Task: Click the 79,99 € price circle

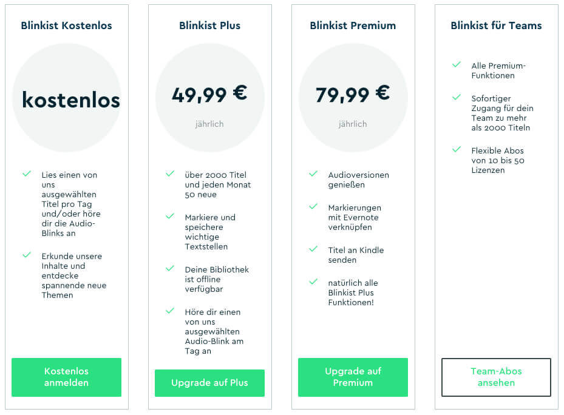Action: tap(353, 98)
